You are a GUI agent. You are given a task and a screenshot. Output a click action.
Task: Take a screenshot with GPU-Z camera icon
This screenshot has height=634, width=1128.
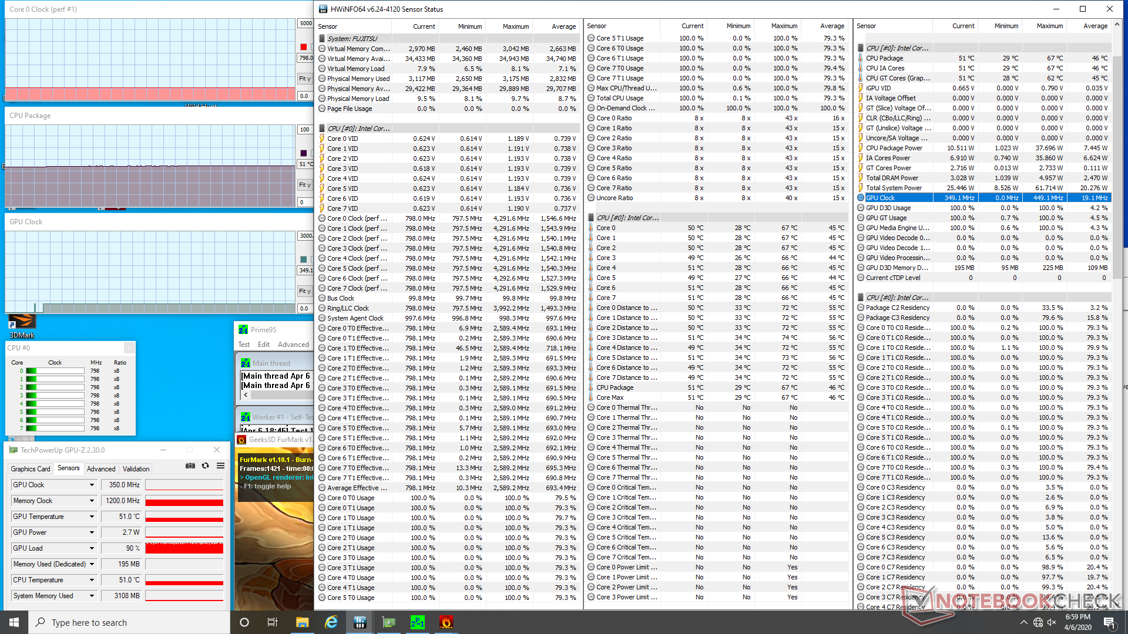(190, 466)
